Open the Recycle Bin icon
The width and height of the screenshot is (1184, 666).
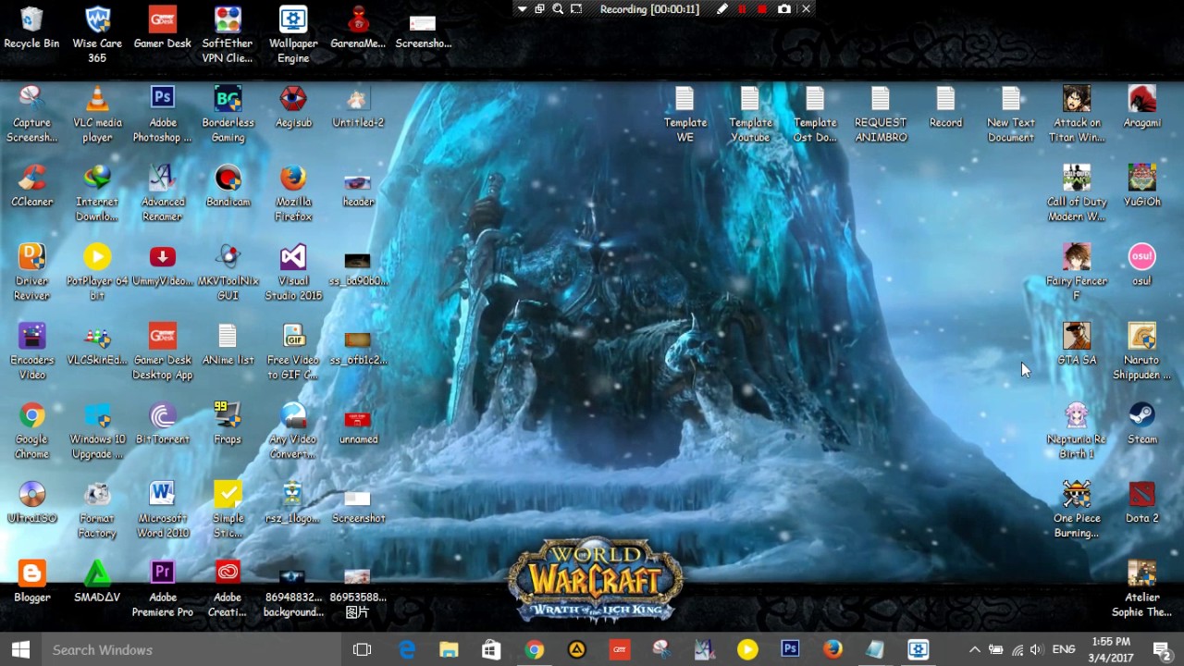pos(31,29)
